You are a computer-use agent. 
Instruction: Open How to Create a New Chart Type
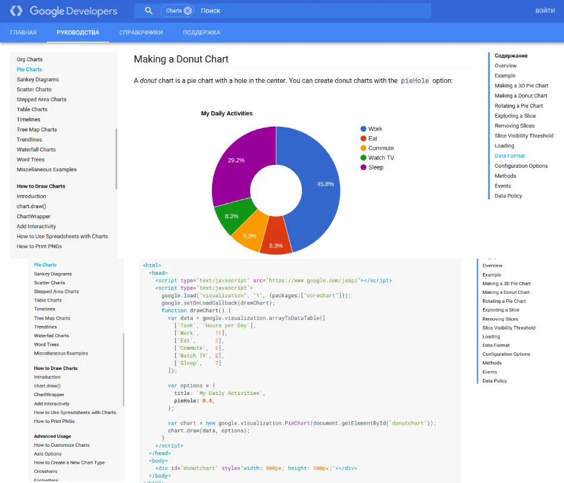pos(70,463)
